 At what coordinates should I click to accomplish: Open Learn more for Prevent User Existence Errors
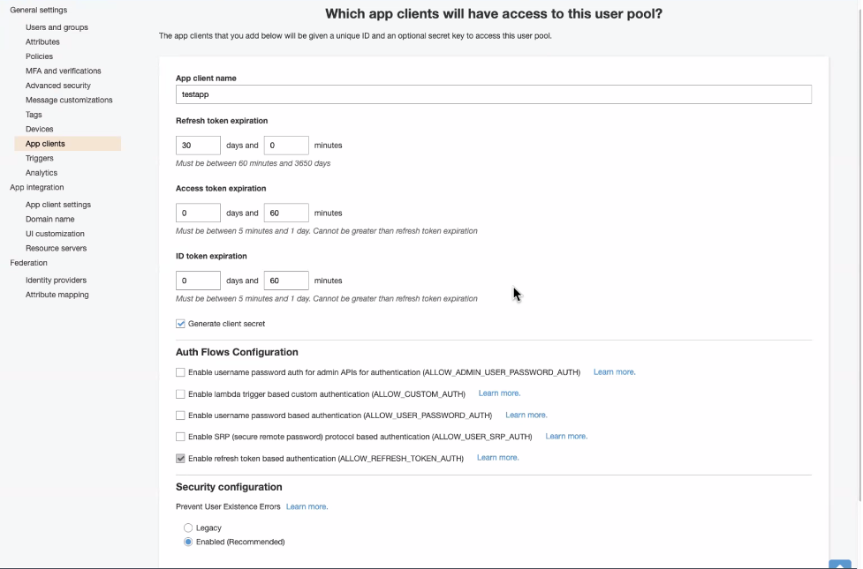coord(307,506)
